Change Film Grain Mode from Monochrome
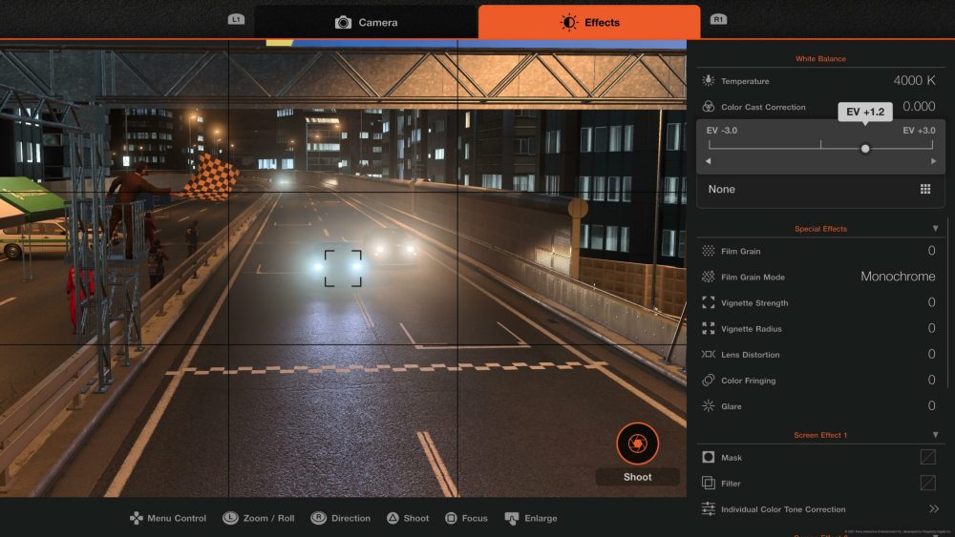The image size is (955, 537). pyautogui.click(x=897, y=277)
